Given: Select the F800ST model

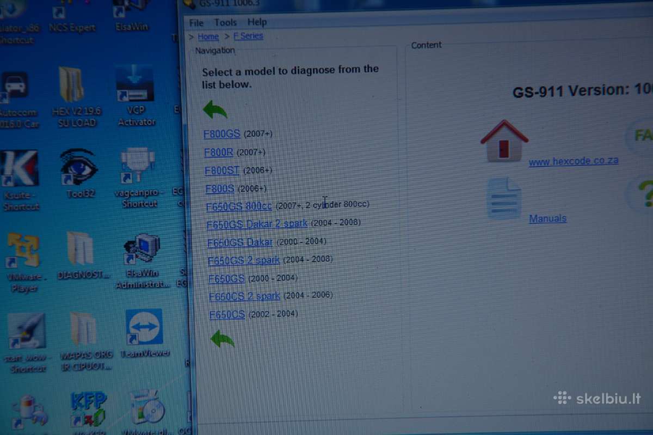Looking at the screenshot, I should click(x=222, y=171).
